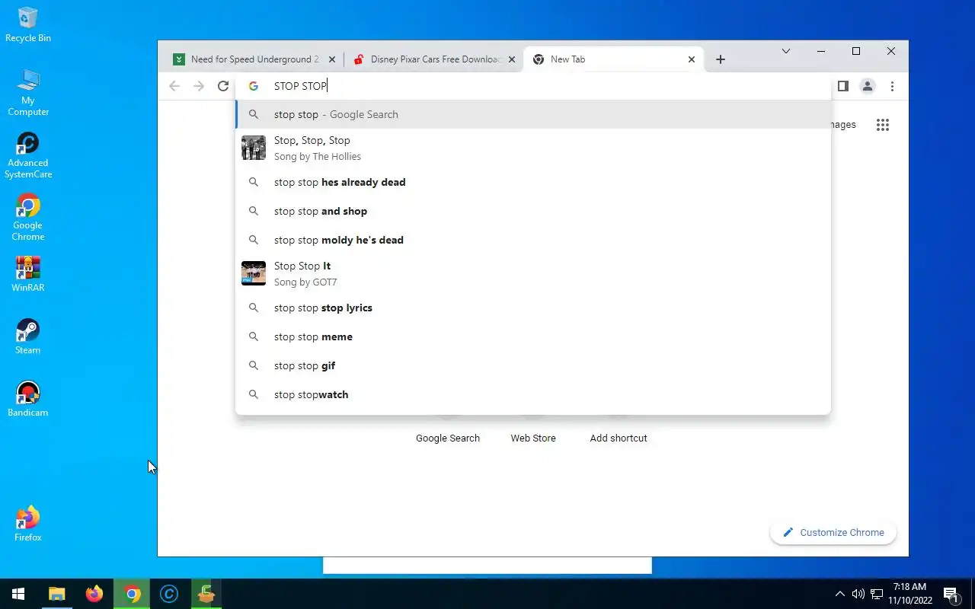Launch Steam from the desktop
The image size is (975, 609).
28,336
